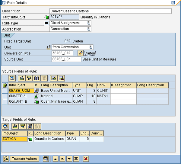
Task: Click the MATN1 conversion cell
Action: pos(103,96)
